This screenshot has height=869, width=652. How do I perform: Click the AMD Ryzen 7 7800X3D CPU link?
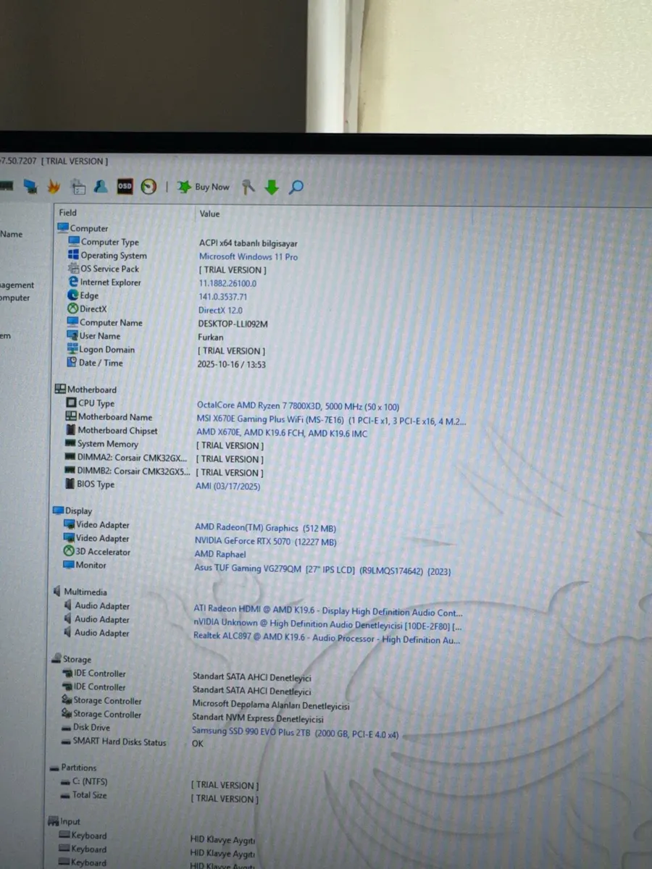pos(298,406)
